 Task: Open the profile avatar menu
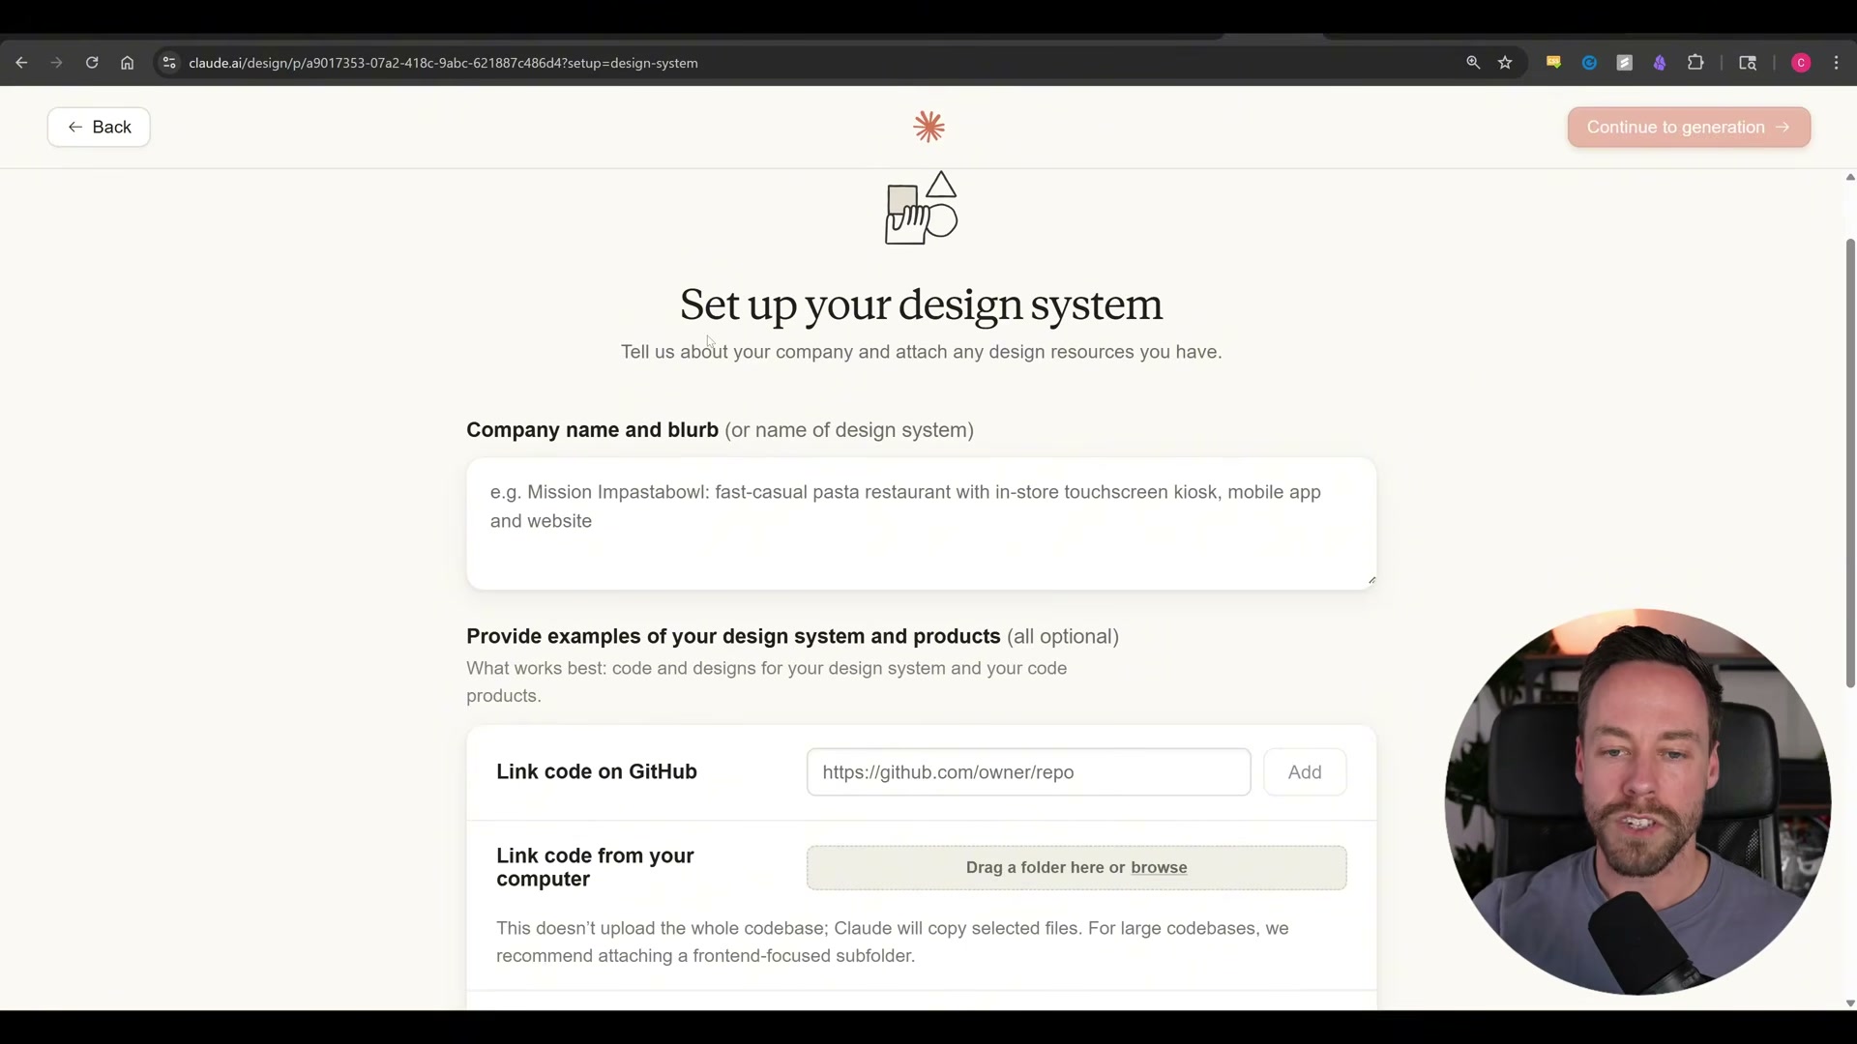(x=1801, y=62)
